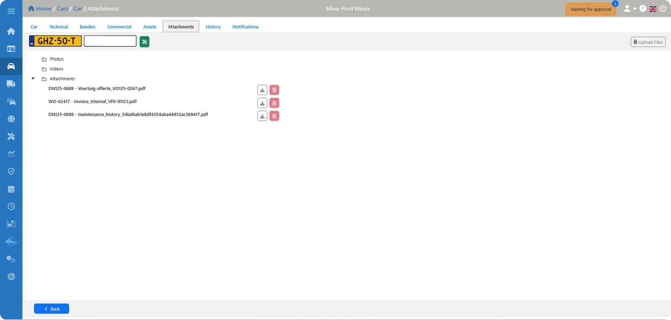The height and width of the screenshot is (320, 671).
Task: Click the empty field beside license plate
Action: 110,41
